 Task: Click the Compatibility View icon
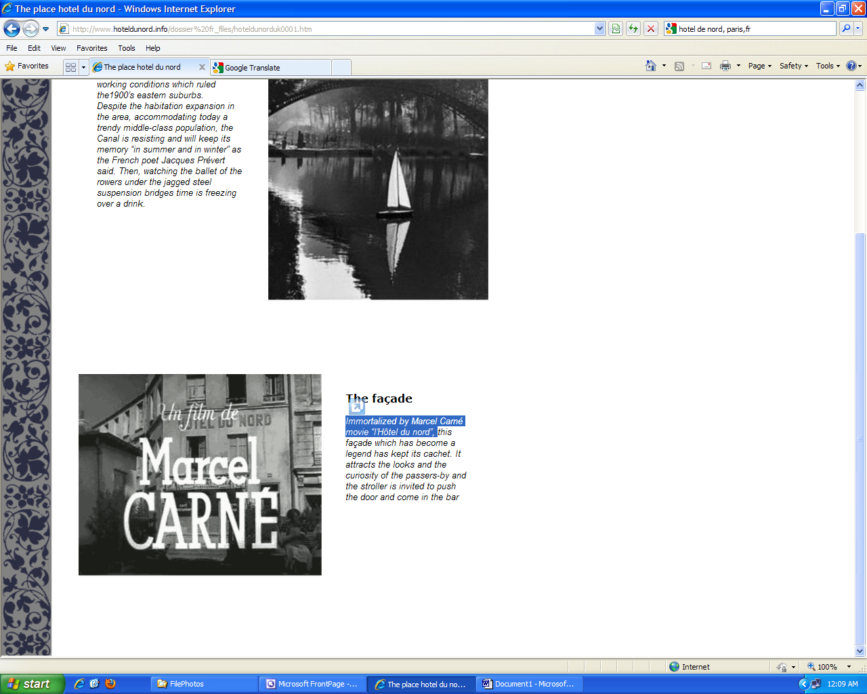(616, 28)
